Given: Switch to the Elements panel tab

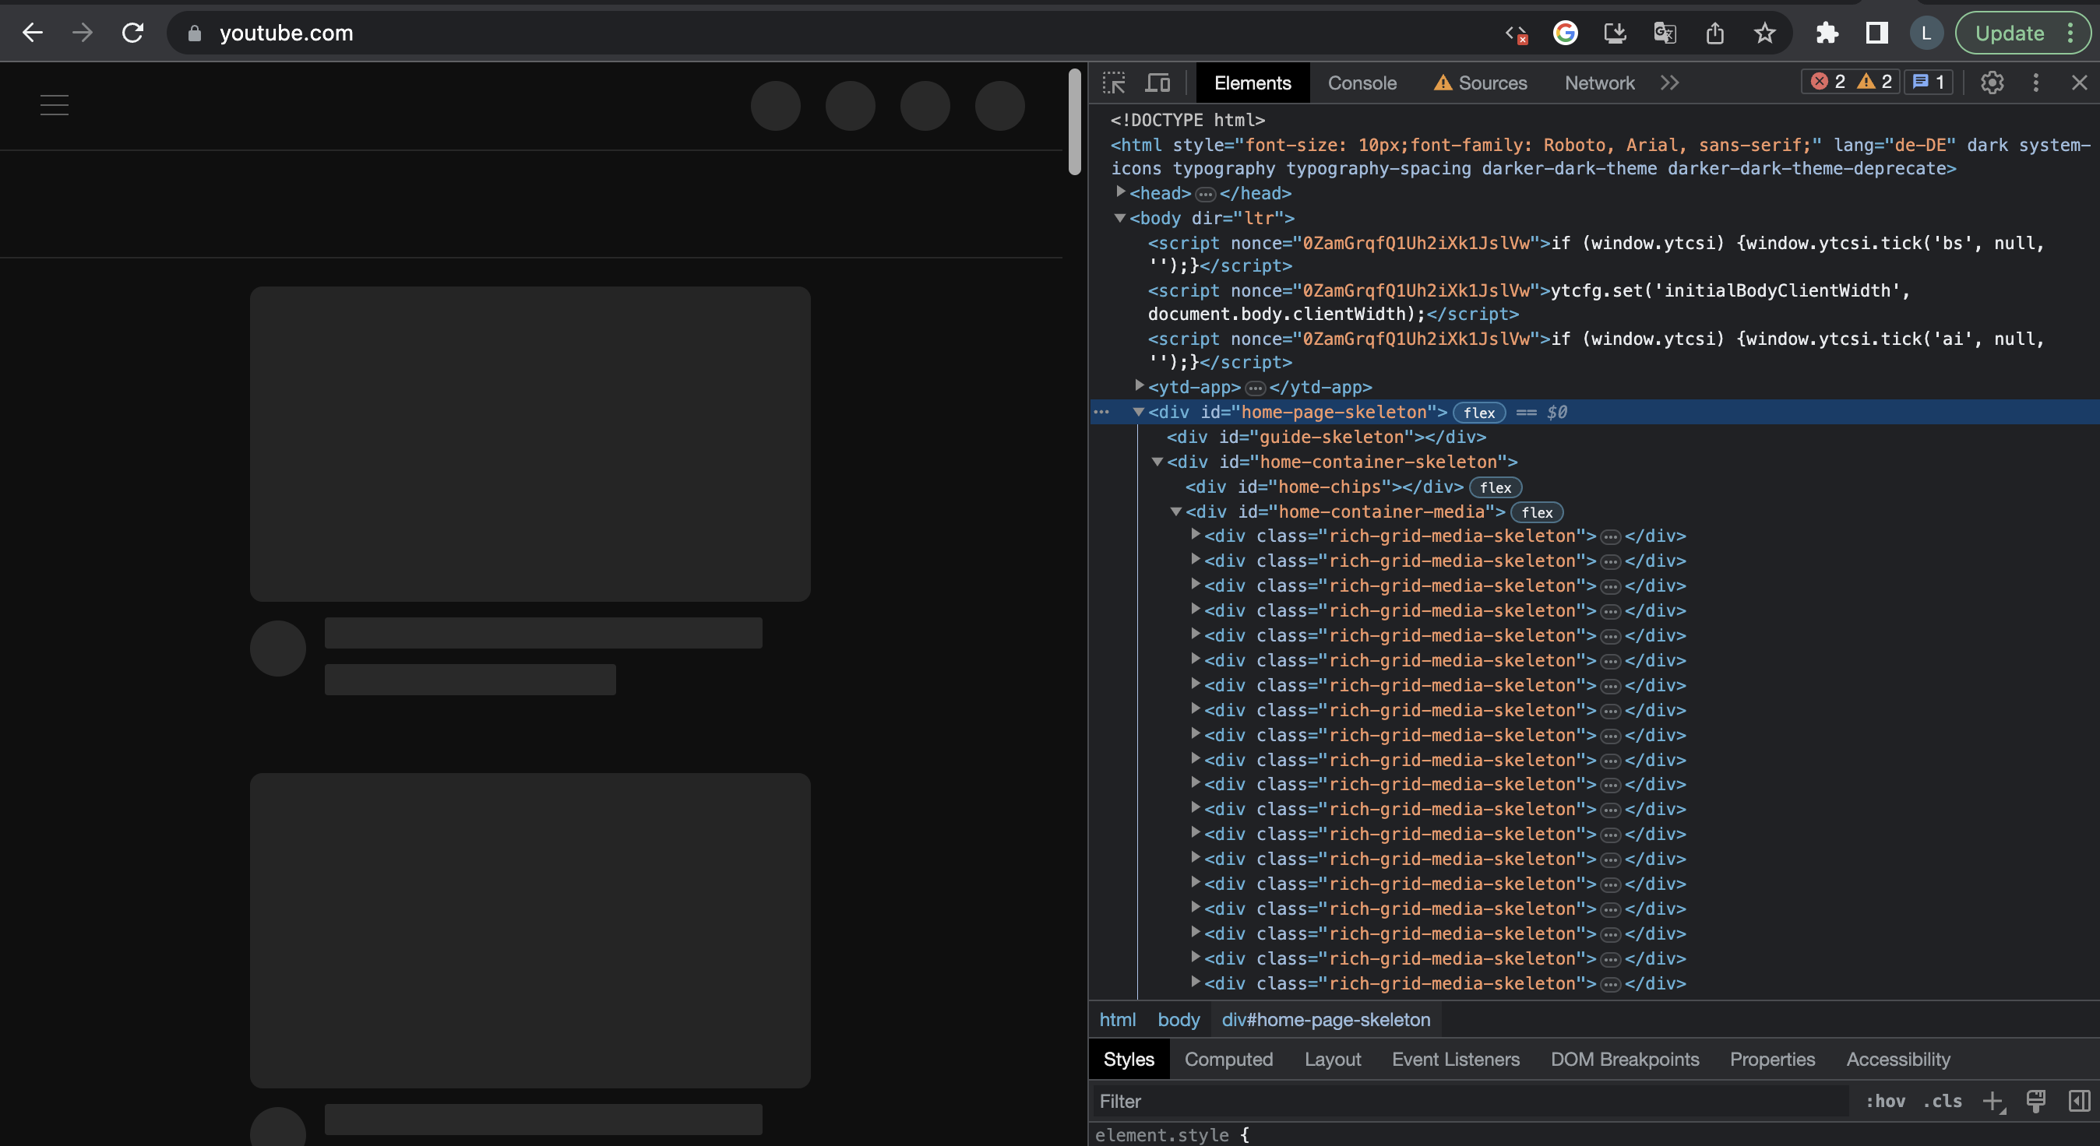Looking at the screenshot, I should click(1253, 83).
